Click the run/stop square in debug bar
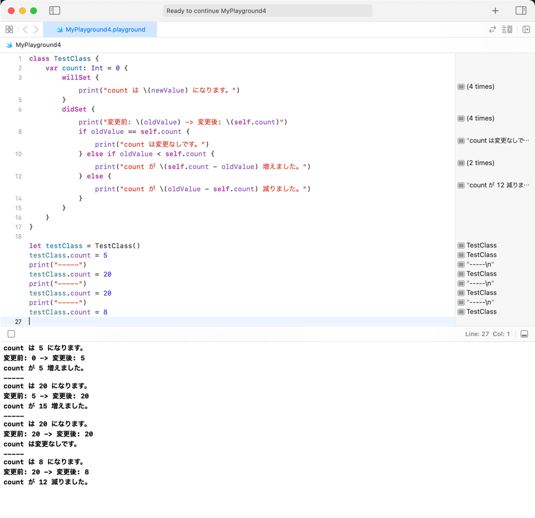This screenshot has width=535, height=518. pos(11,334)
